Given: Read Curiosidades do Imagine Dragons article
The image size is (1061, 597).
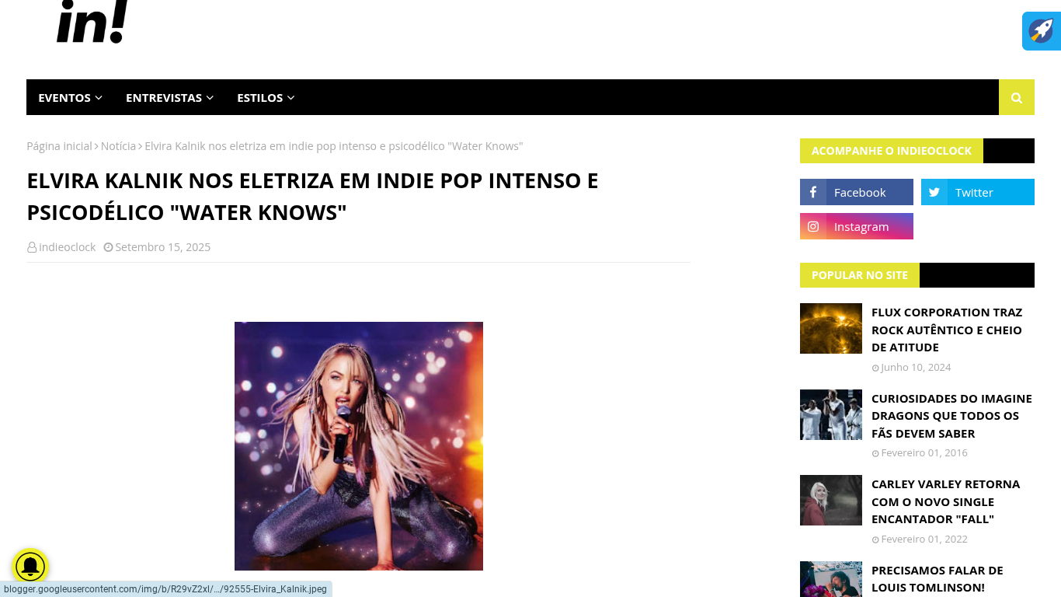Looking at the screenshot, I should tap(951, 416).
